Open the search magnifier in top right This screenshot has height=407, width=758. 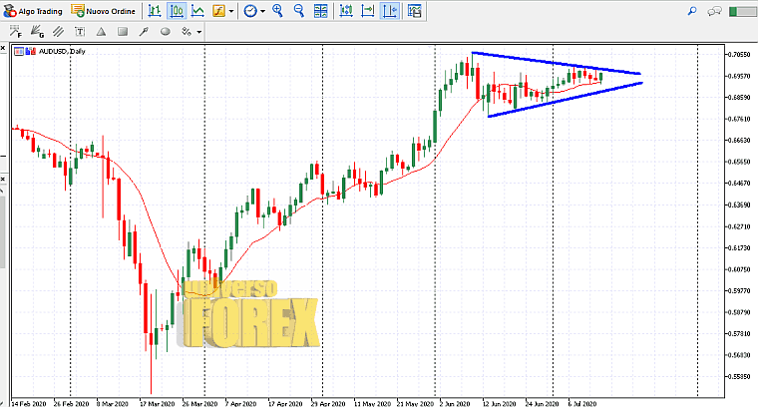(x=692, y=11)
